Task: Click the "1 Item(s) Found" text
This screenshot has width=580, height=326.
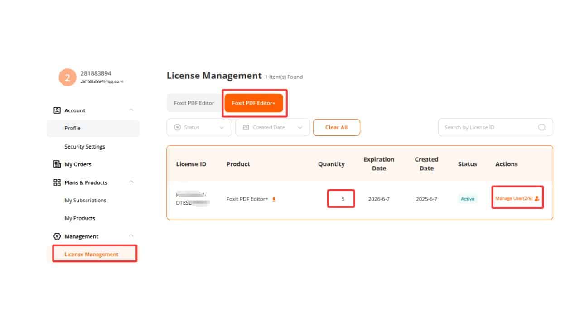Action: click(x=284, y=77)
